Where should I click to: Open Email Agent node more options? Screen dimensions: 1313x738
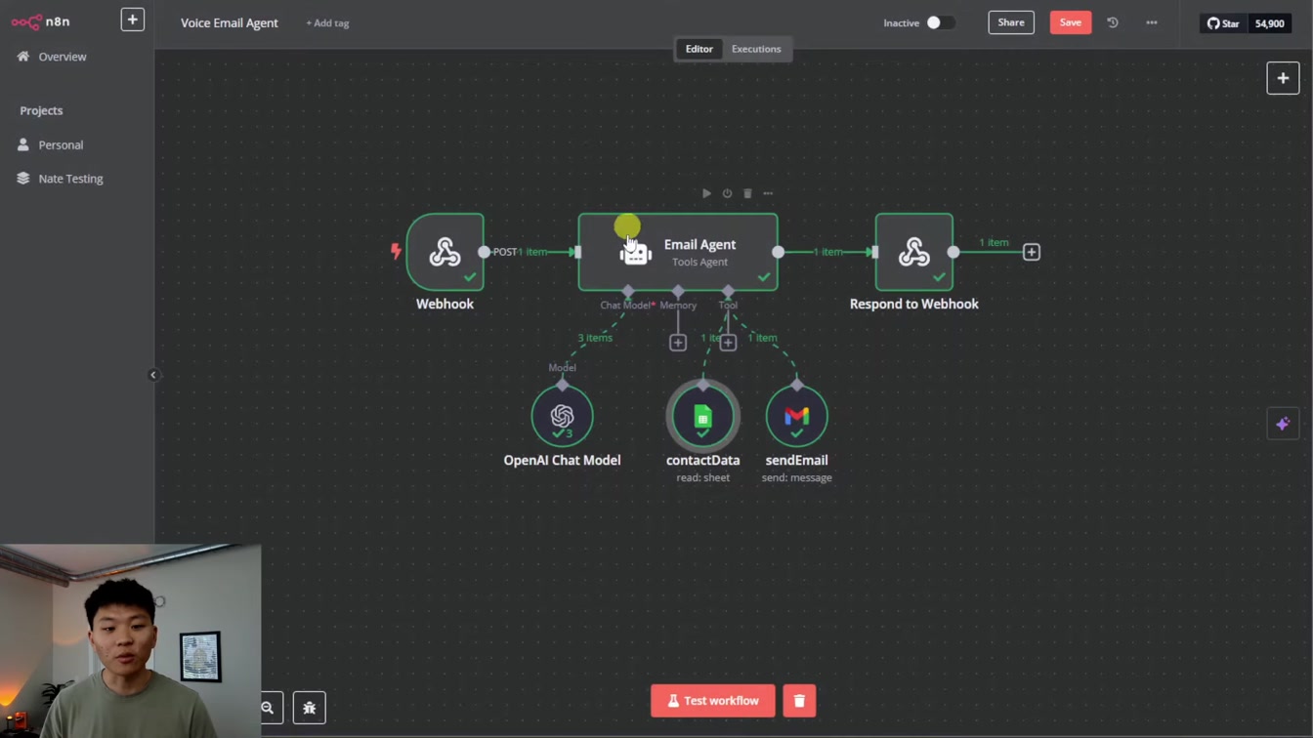[x=768, y=193]
